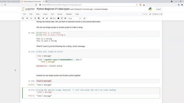Viewport: 184px width, 103px height.
Task: Open a new browser tab with plus icon
Action: coord(47,1)
